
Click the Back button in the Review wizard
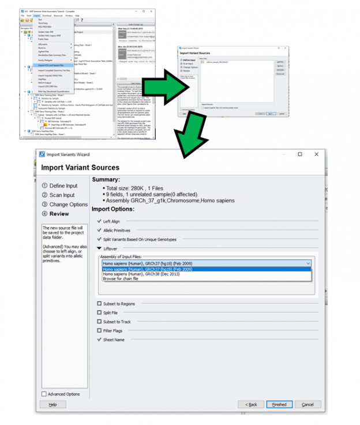point(251,404)
